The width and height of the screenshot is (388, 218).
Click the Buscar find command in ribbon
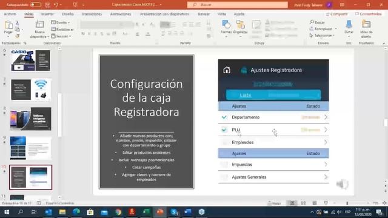(x=317, y=22)
